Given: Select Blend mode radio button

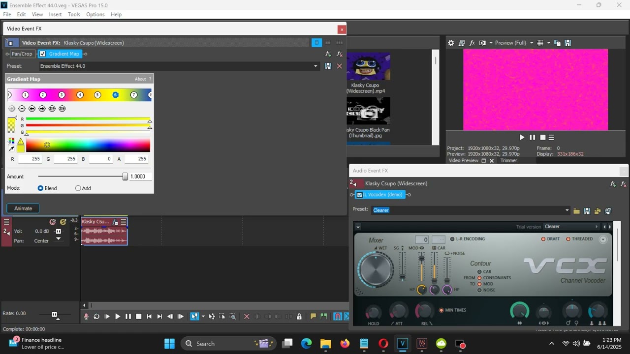Looking at the screenshot, I should pos(40,188).
